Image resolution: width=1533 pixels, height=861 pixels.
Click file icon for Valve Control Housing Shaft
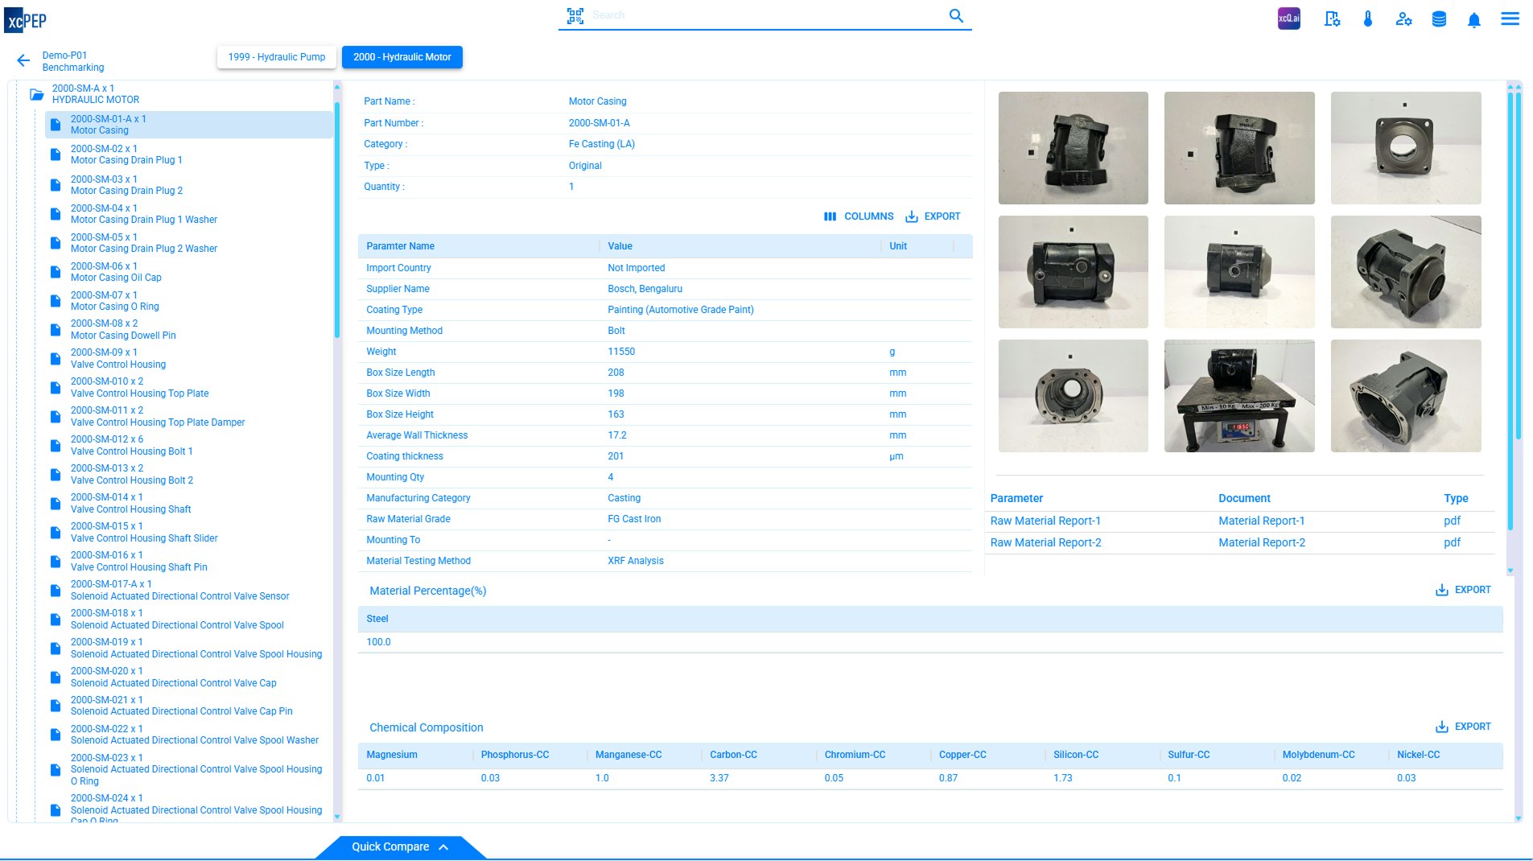(56, 504)
